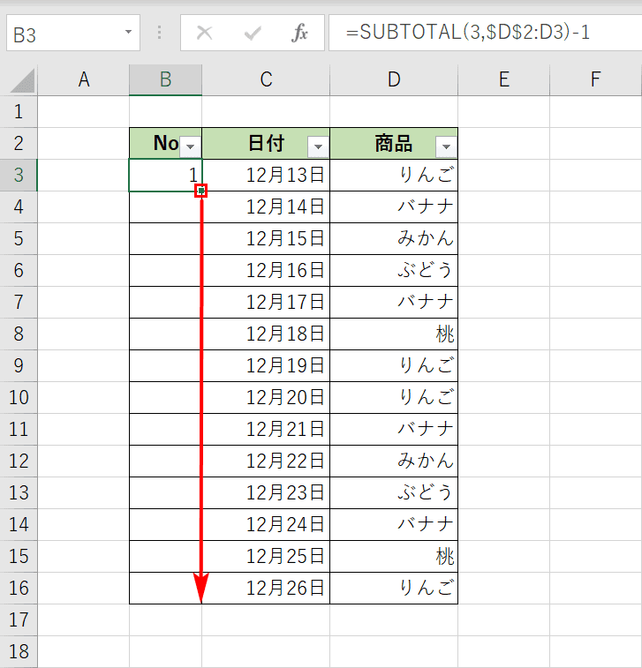The image size is (642, 668).
Task: Click the Select All corner triangle
Action: pyautogui.click(x=22, y=80)
